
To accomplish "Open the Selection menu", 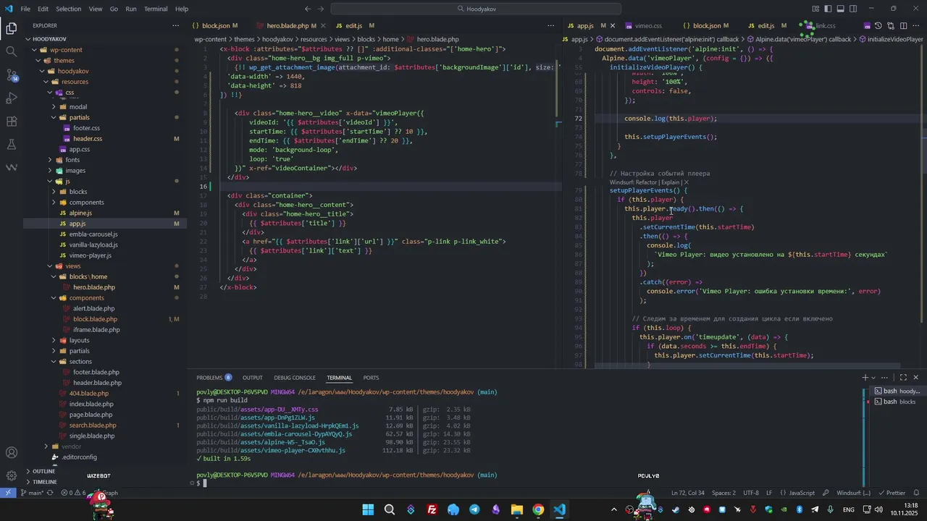I will (69, 9).
